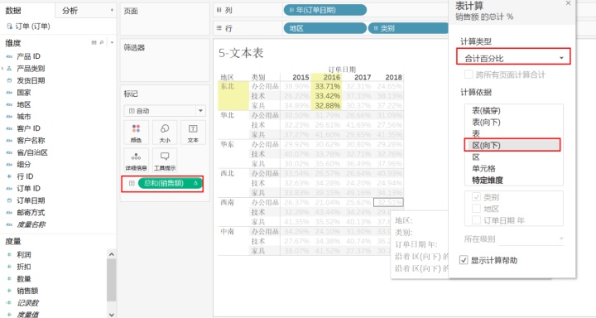Click the 销售额 measure icon
This screenshot has width=596, height=318.
point(9,291)
